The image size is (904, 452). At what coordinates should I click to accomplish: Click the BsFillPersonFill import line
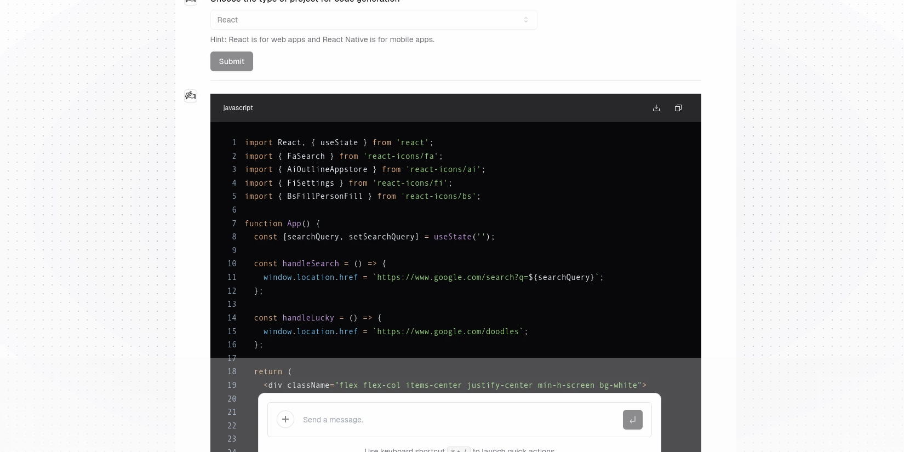click(x=362, y=196)
